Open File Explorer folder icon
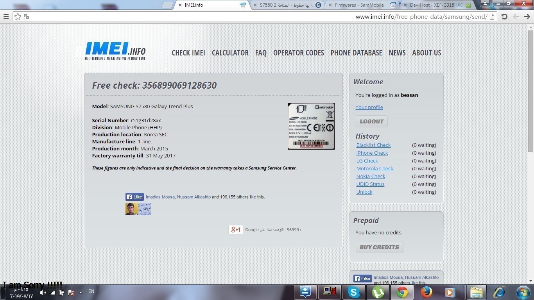This screenshot has width=534, height=300. click(476, 292)
